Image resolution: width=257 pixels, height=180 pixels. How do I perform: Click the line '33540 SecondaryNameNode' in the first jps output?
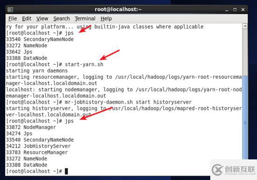pos(40,39)
